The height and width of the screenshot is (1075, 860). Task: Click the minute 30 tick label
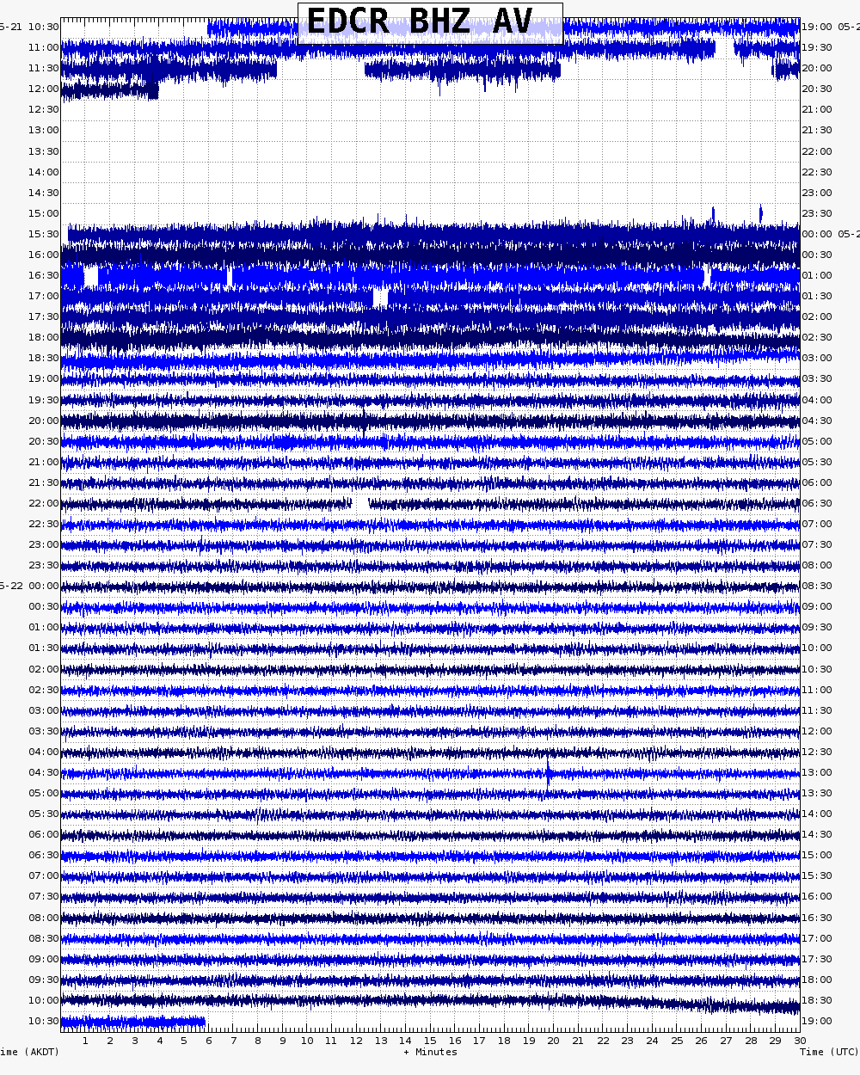coord(799,1041)
